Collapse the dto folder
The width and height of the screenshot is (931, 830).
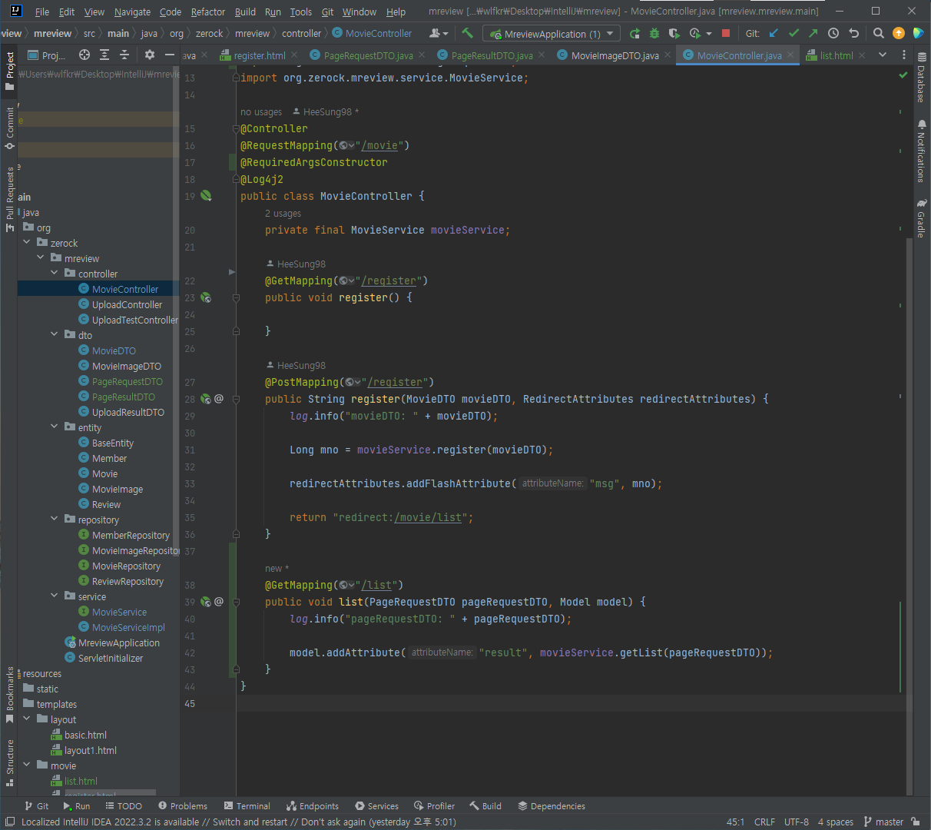55,335
